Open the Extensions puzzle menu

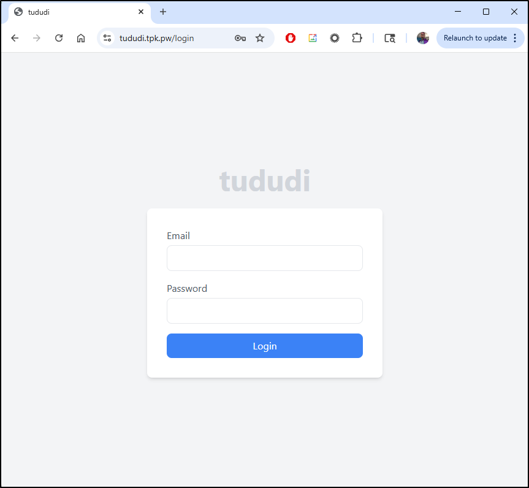[x=357, y=38]
